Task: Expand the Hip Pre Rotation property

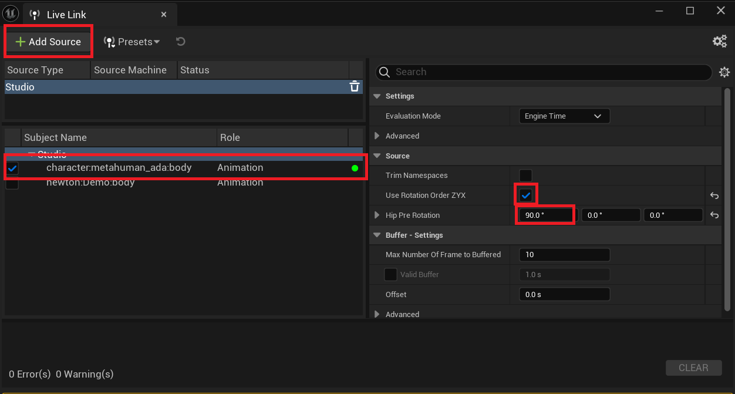Action: point(377,215)
